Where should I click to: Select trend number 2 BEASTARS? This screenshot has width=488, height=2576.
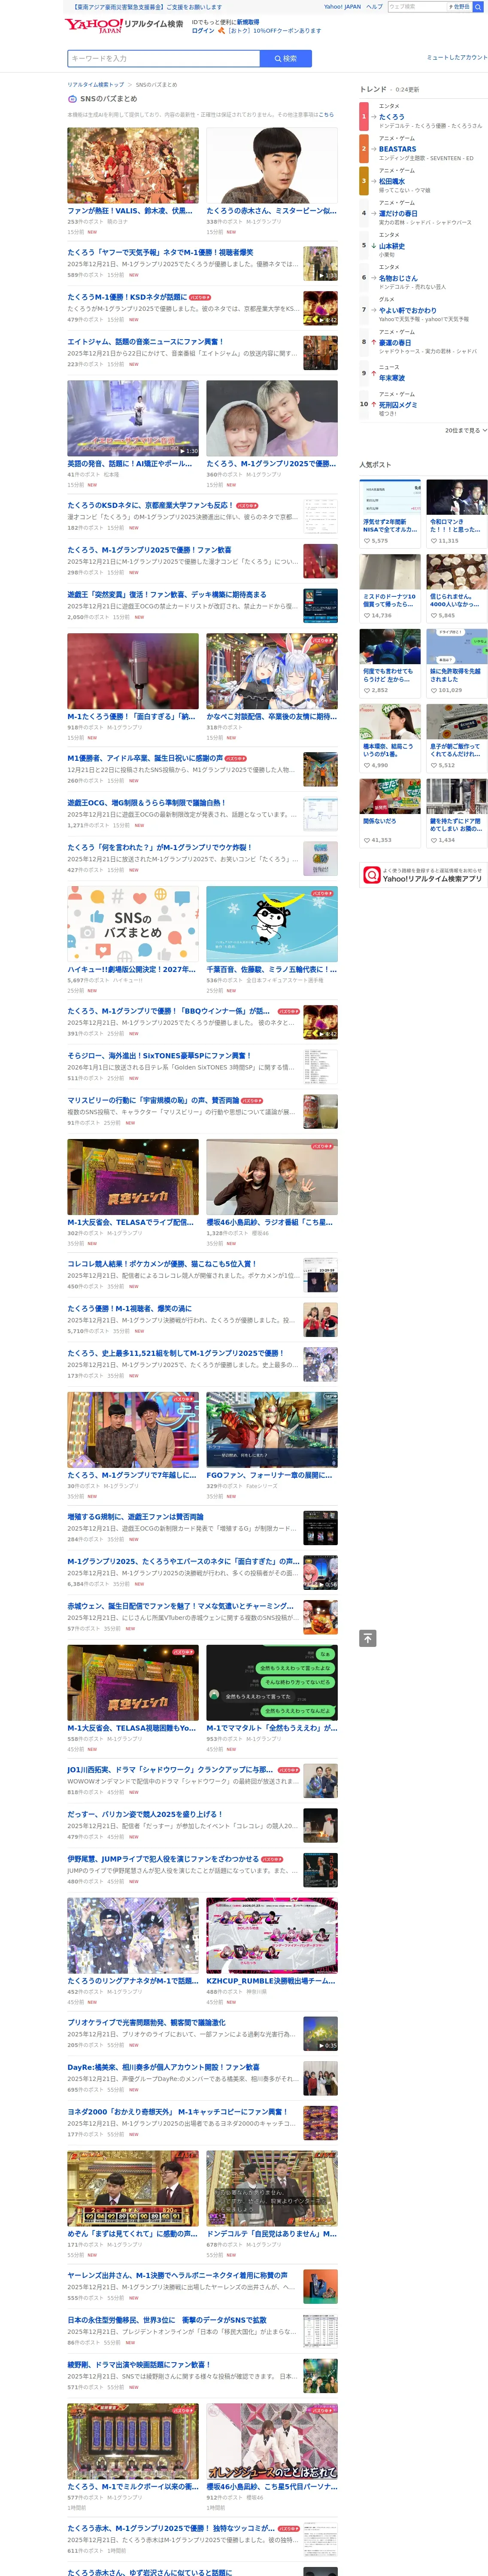pos(397,149)
